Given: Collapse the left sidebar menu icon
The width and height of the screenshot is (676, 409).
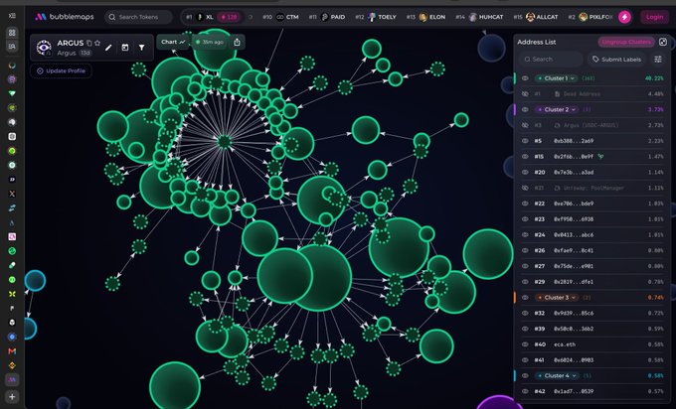Looking at the screenshot, I should pyautogui.click(x=12, y=16).
